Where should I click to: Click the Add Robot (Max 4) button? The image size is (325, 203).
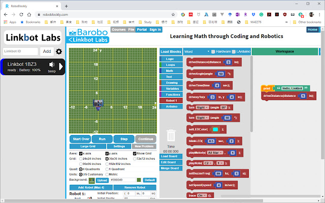pos(91,187)
